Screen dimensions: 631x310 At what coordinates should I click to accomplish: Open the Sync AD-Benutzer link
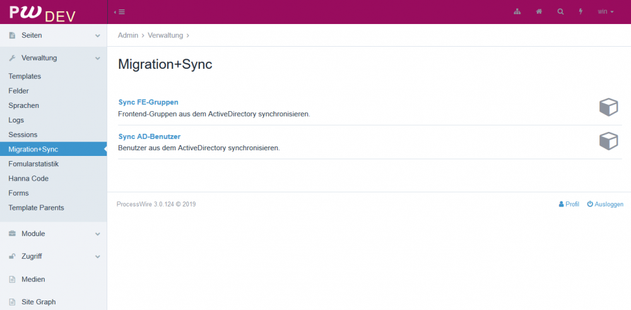point(150,136)
